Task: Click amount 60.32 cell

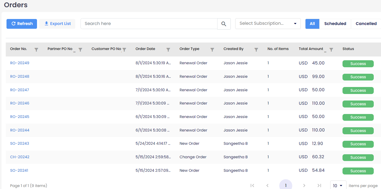Action: point(318,157)
